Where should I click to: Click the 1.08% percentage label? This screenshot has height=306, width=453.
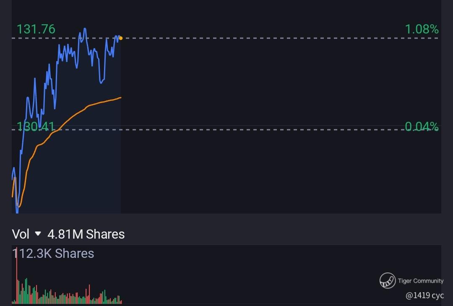click(422, 29)
